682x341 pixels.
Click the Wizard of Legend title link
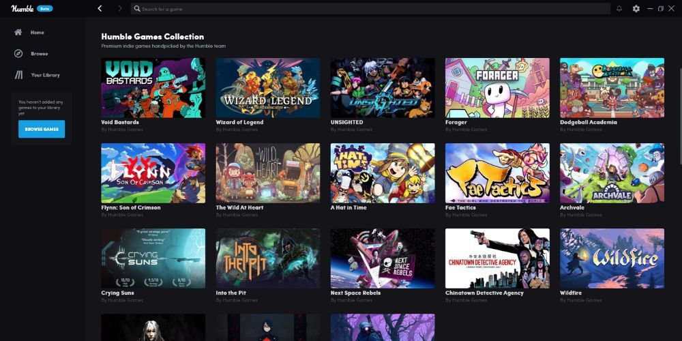(x=239, y=122)
